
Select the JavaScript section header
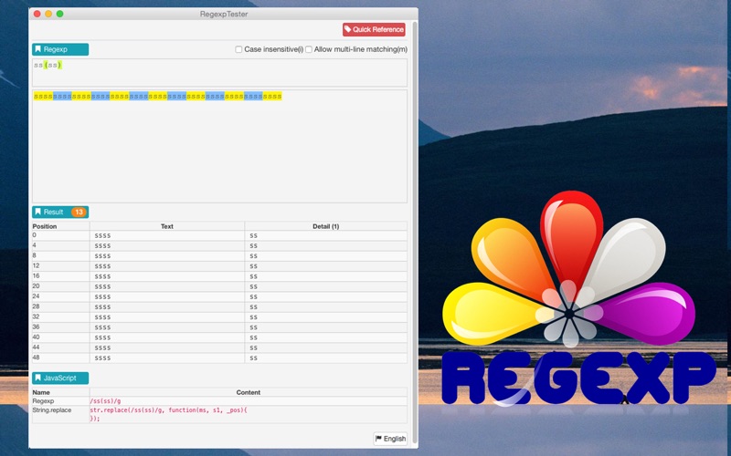click(60, 378)
